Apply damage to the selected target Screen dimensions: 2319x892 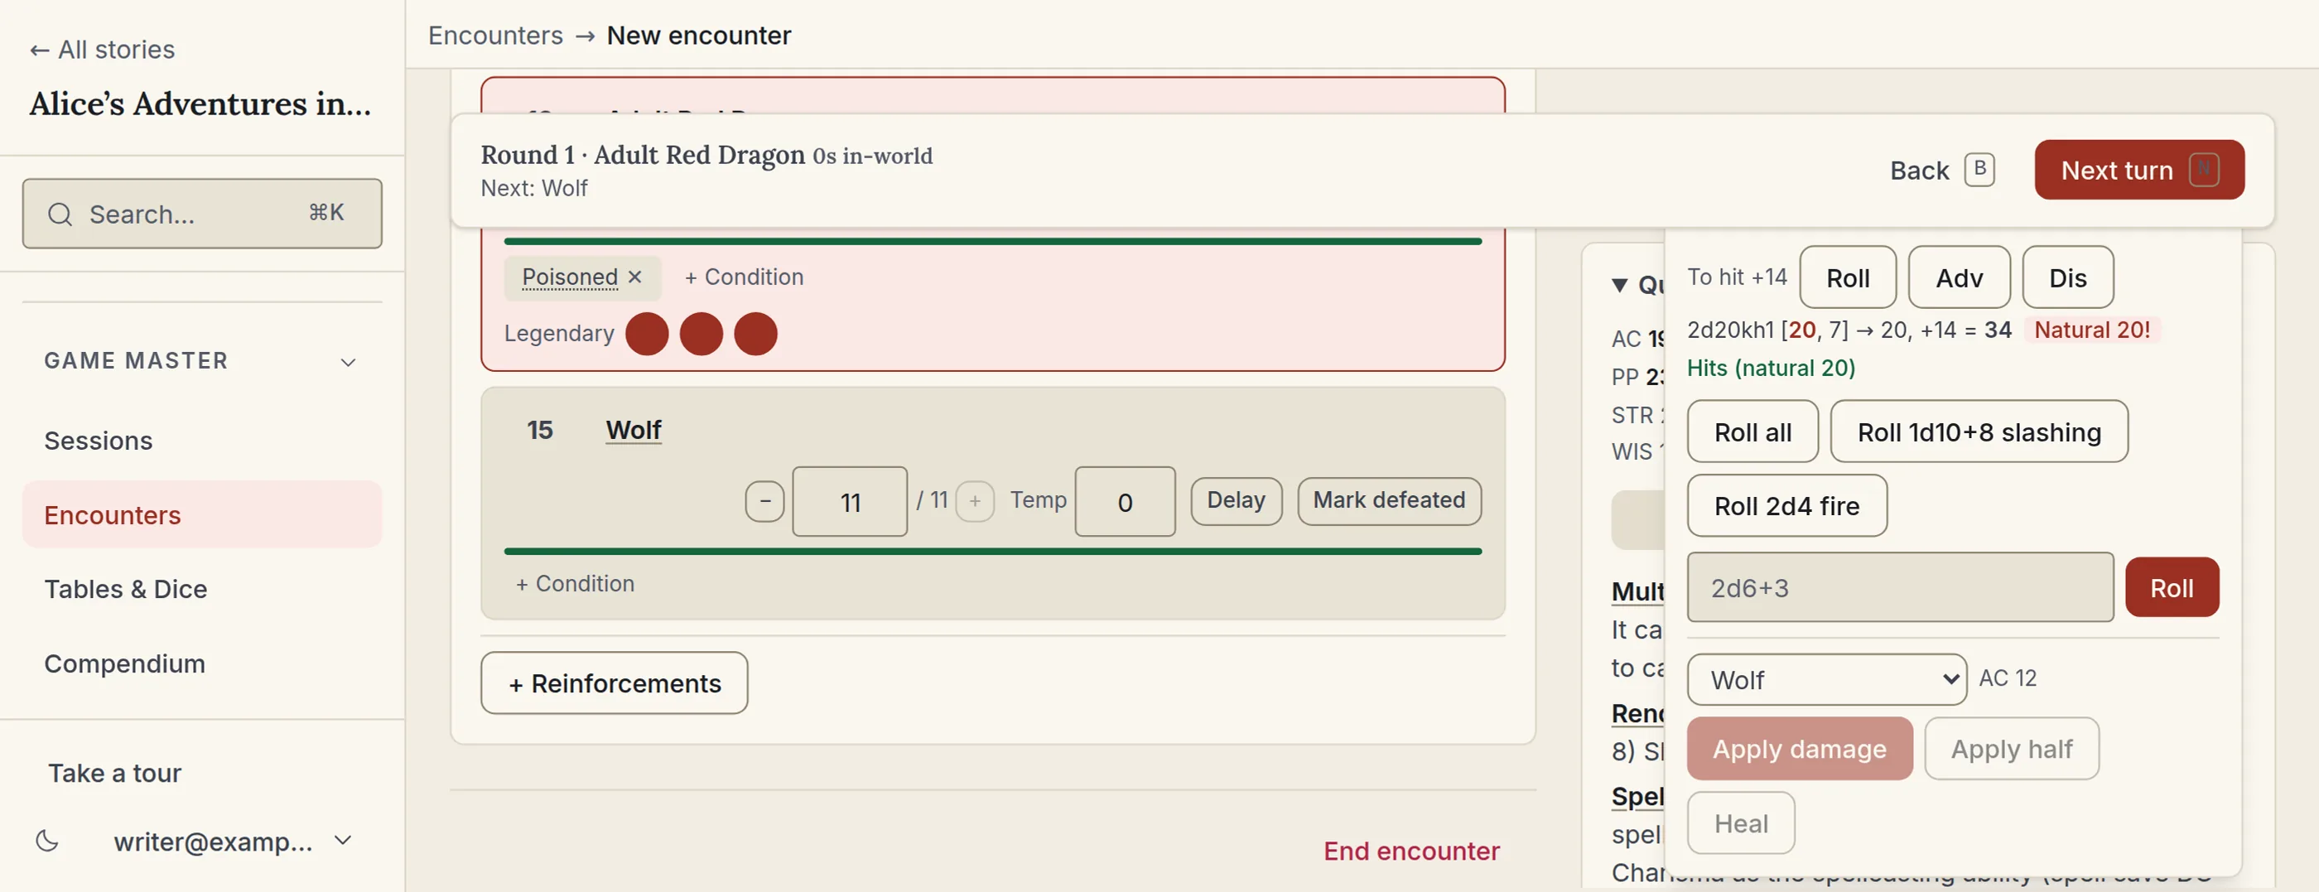(1800, 748)
